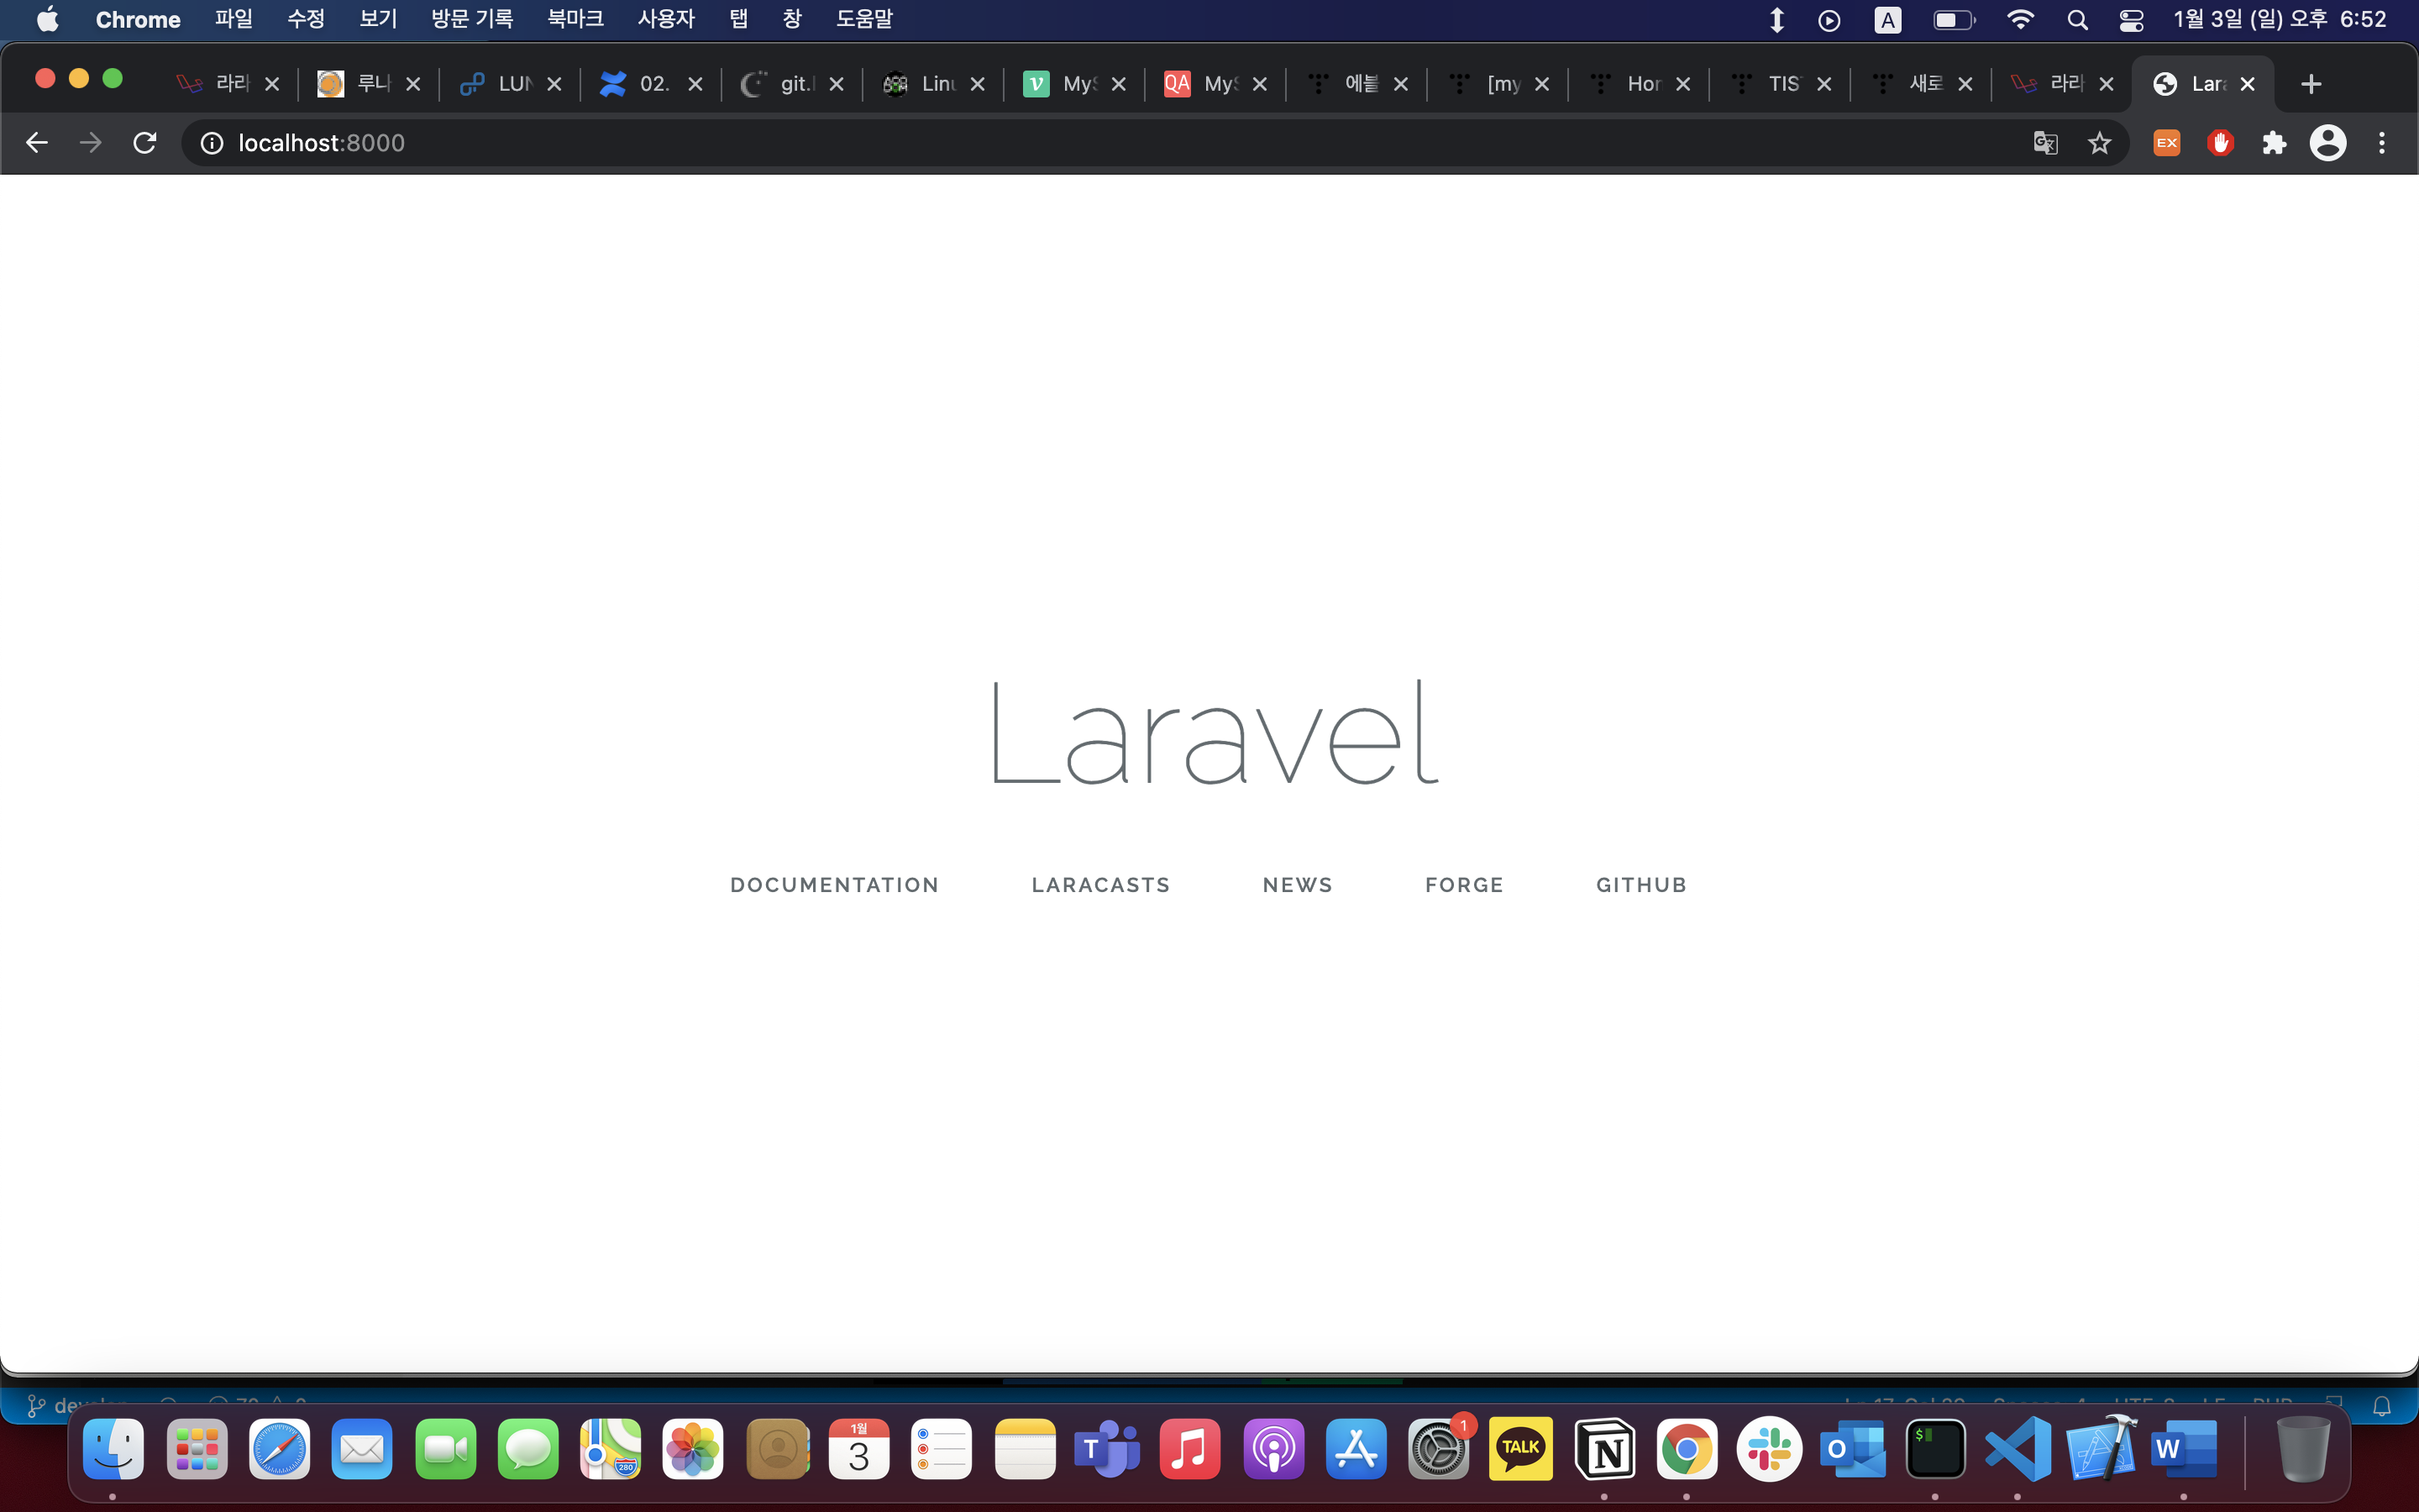This screenshot has height=1512, width=2419.
Task: Open the Chrome three-dot menu
Action: click(x=2382, y=143)
